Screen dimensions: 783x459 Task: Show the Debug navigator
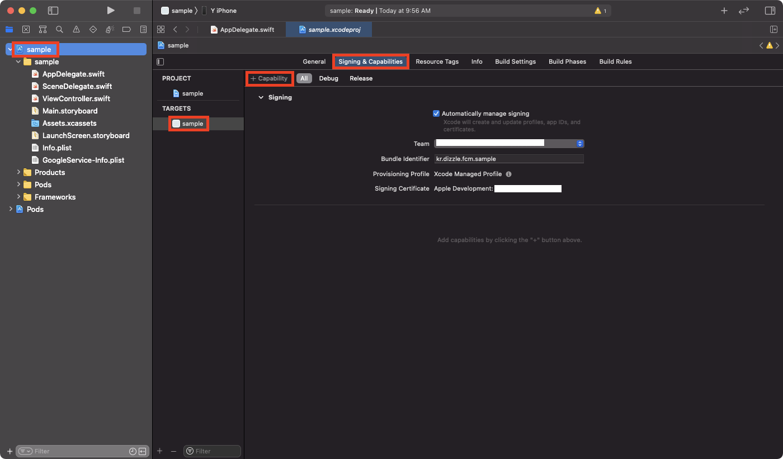[110, 29]
